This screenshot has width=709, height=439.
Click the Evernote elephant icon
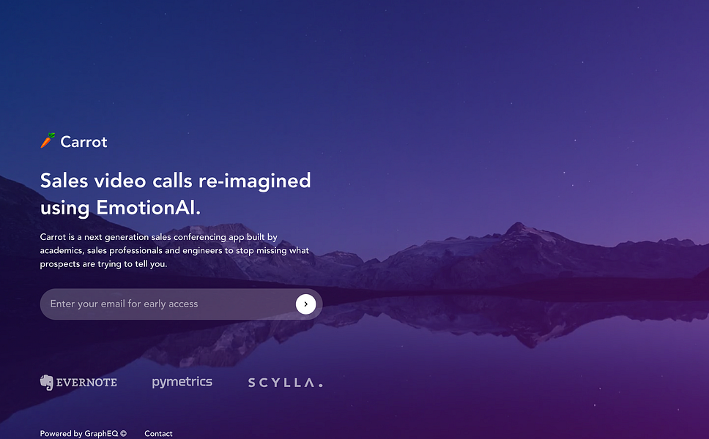pyautogui.click(x=47, y=383)
